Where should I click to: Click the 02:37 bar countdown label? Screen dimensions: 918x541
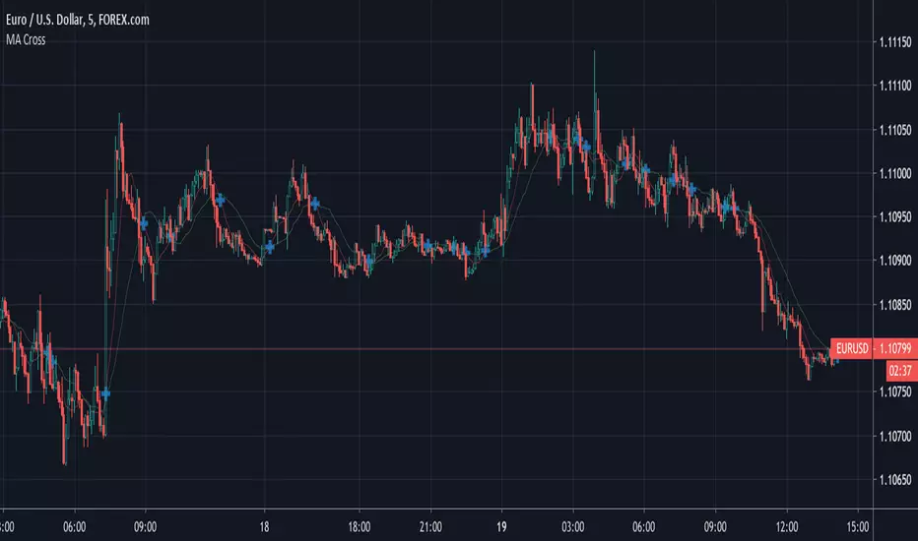pos(900,371)
